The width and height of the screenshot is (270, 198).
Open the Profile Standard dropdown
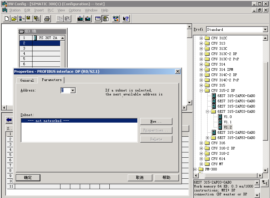[x=265, y=30]
